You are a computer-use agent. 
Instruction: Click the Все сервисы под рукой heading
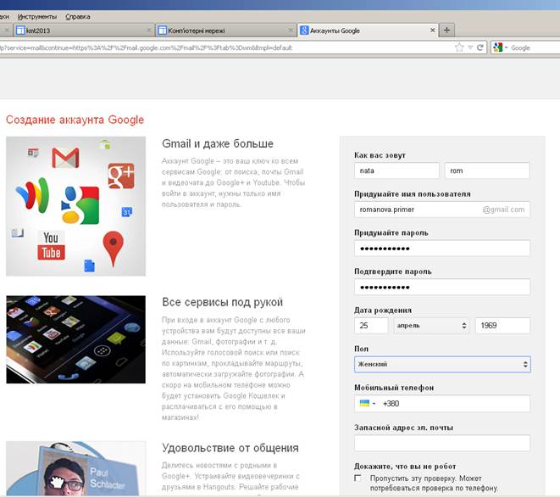(222, 302)
